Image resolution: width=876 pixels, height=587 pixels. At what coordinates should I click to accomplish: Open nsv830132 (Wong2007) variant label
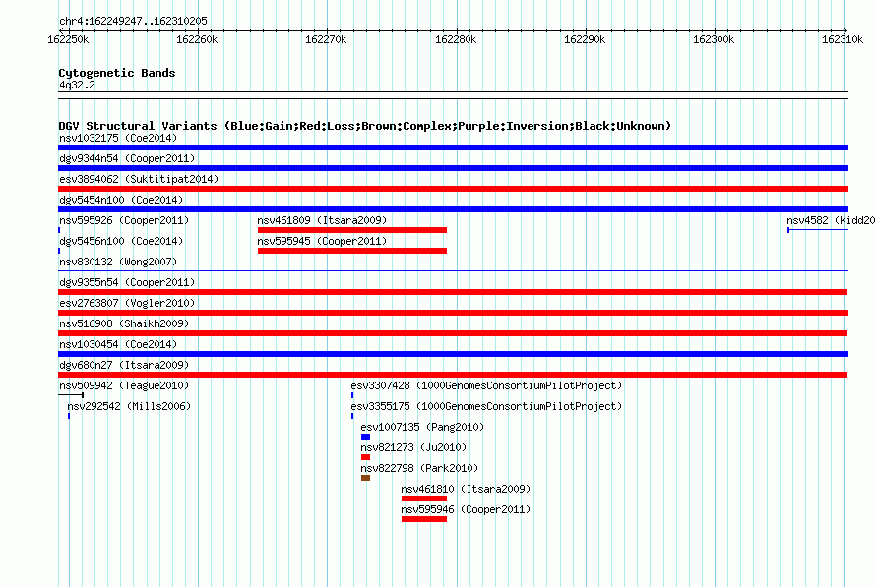(x=118, y=262)
